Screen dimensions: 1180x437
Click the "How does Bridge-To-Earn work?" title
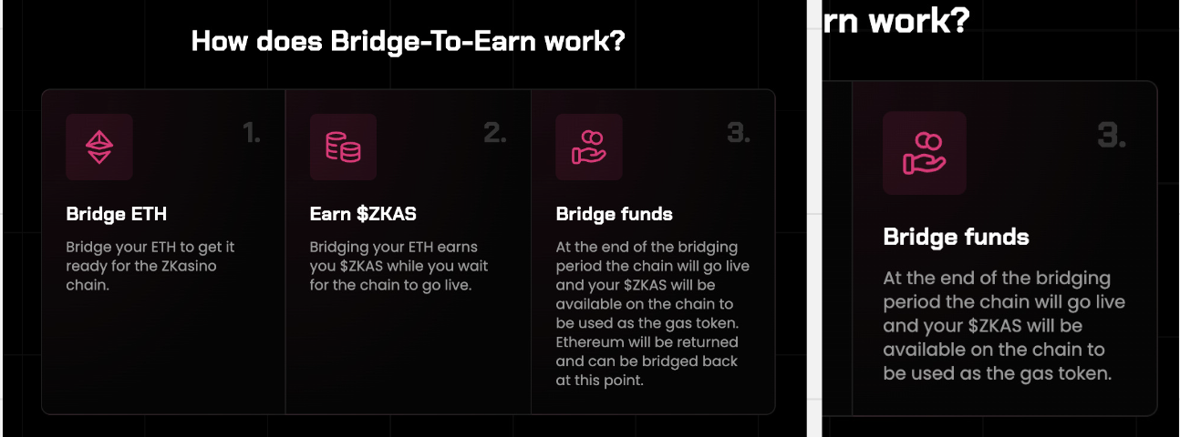point(408,41)
